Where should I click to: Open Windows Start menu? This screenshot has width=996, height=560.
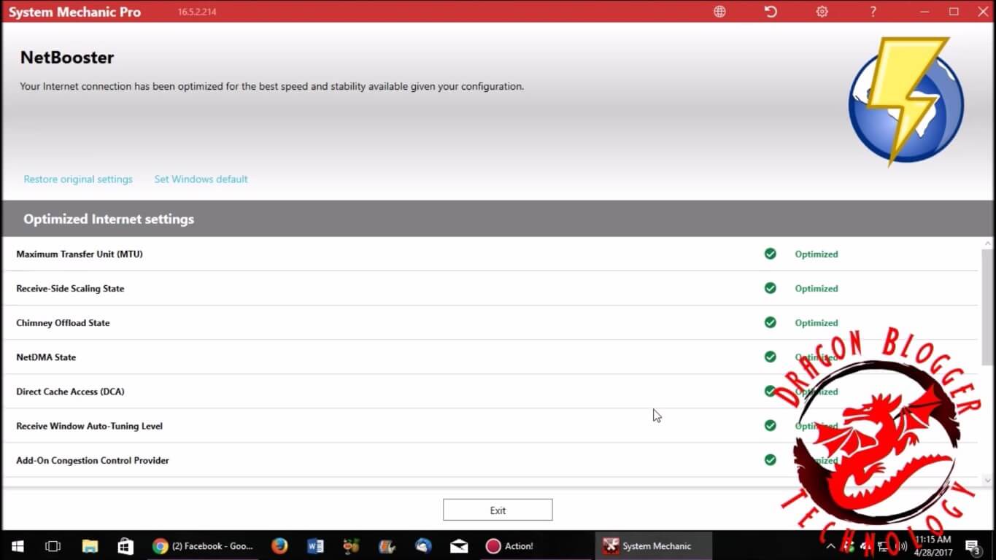18,546
